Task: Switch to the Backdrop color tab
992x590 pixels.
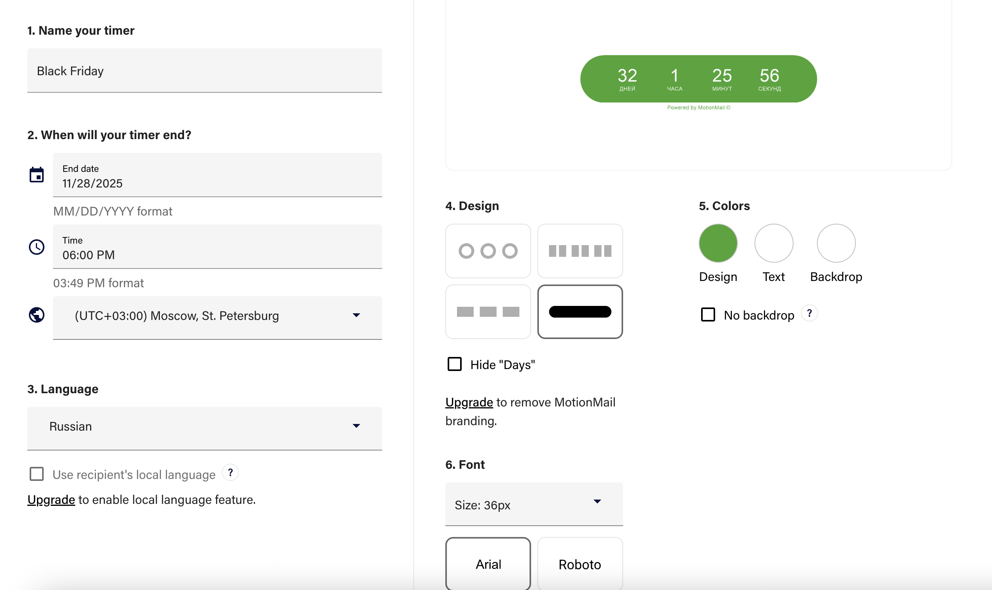Action: (836, 243)
